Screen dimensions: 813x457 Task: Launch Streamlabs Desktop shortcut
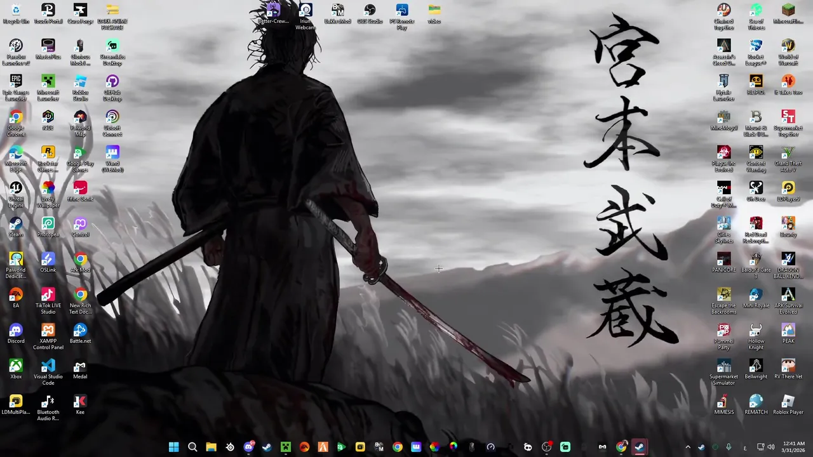[112, 53]
